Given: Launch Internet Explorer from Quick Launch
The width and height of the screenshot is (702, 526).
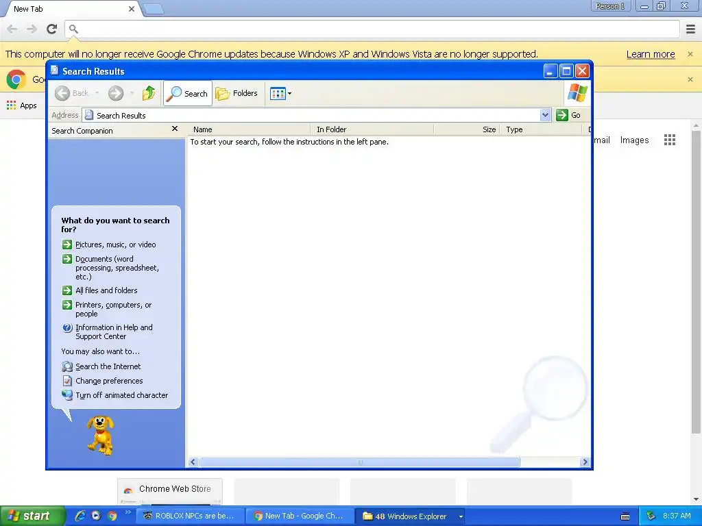Looking at the screenshot, I should [x=80, y=516].
